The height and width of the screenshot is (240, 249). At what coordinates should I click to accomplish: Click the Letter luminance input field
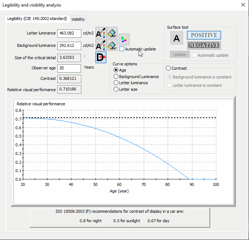pos(69,33)
